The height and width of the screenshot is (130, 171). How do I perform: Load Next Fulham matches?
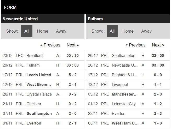158,45
